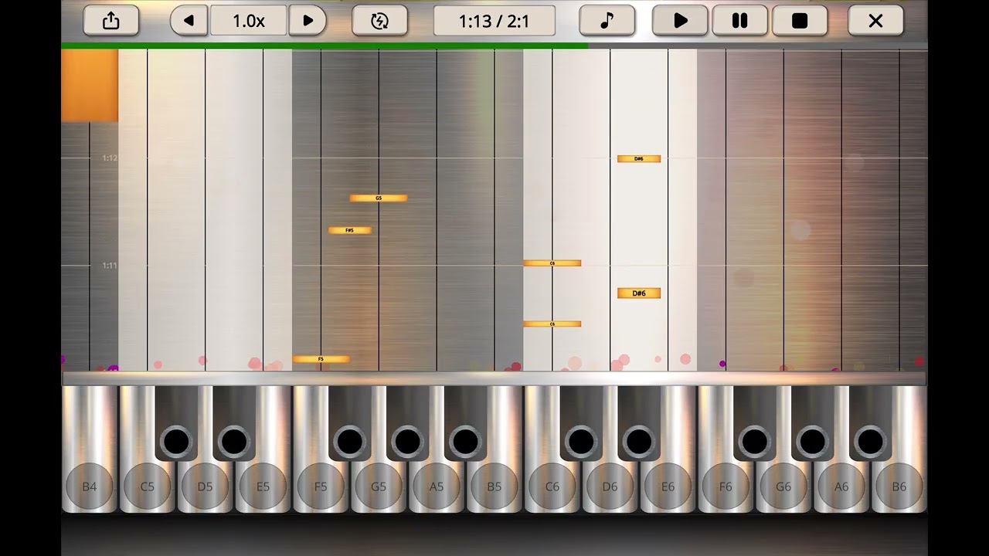Play the E6 piano key
The height and width of the screenshot is (556, 989).
click(x=668, y=486)
